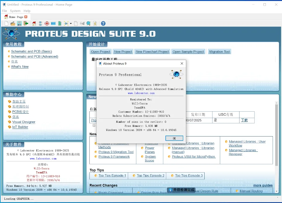Open Proteus VSM for MicroPython link
Screen dimensions: 282x203
click(193, 156)
